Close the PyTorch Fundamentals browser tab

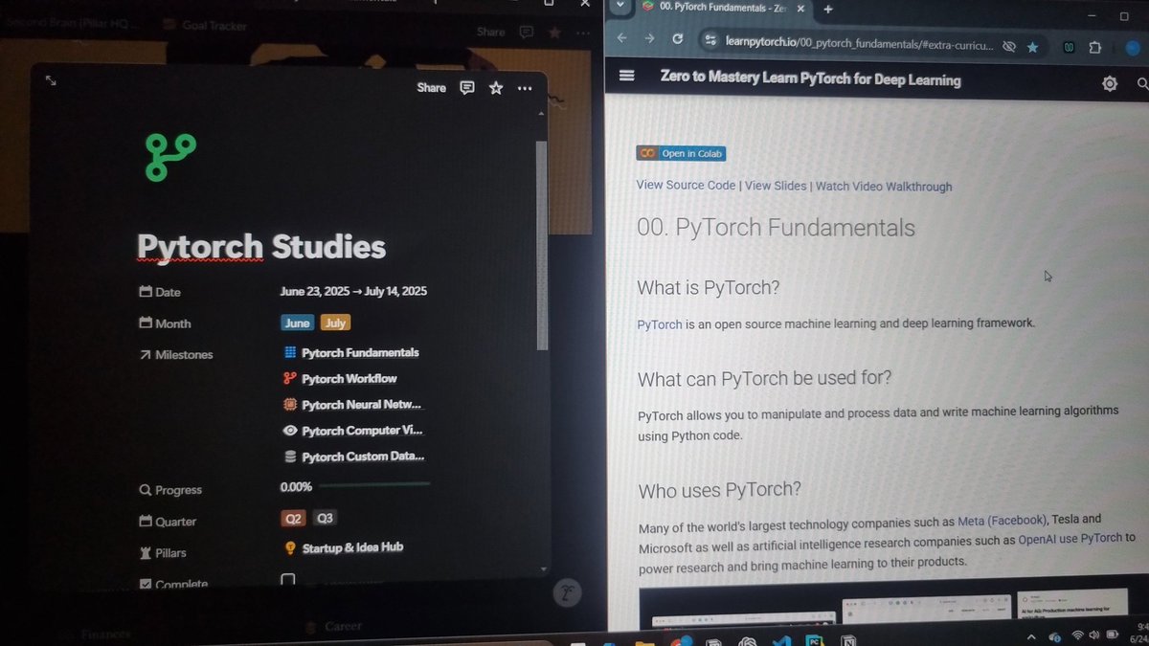800,8
